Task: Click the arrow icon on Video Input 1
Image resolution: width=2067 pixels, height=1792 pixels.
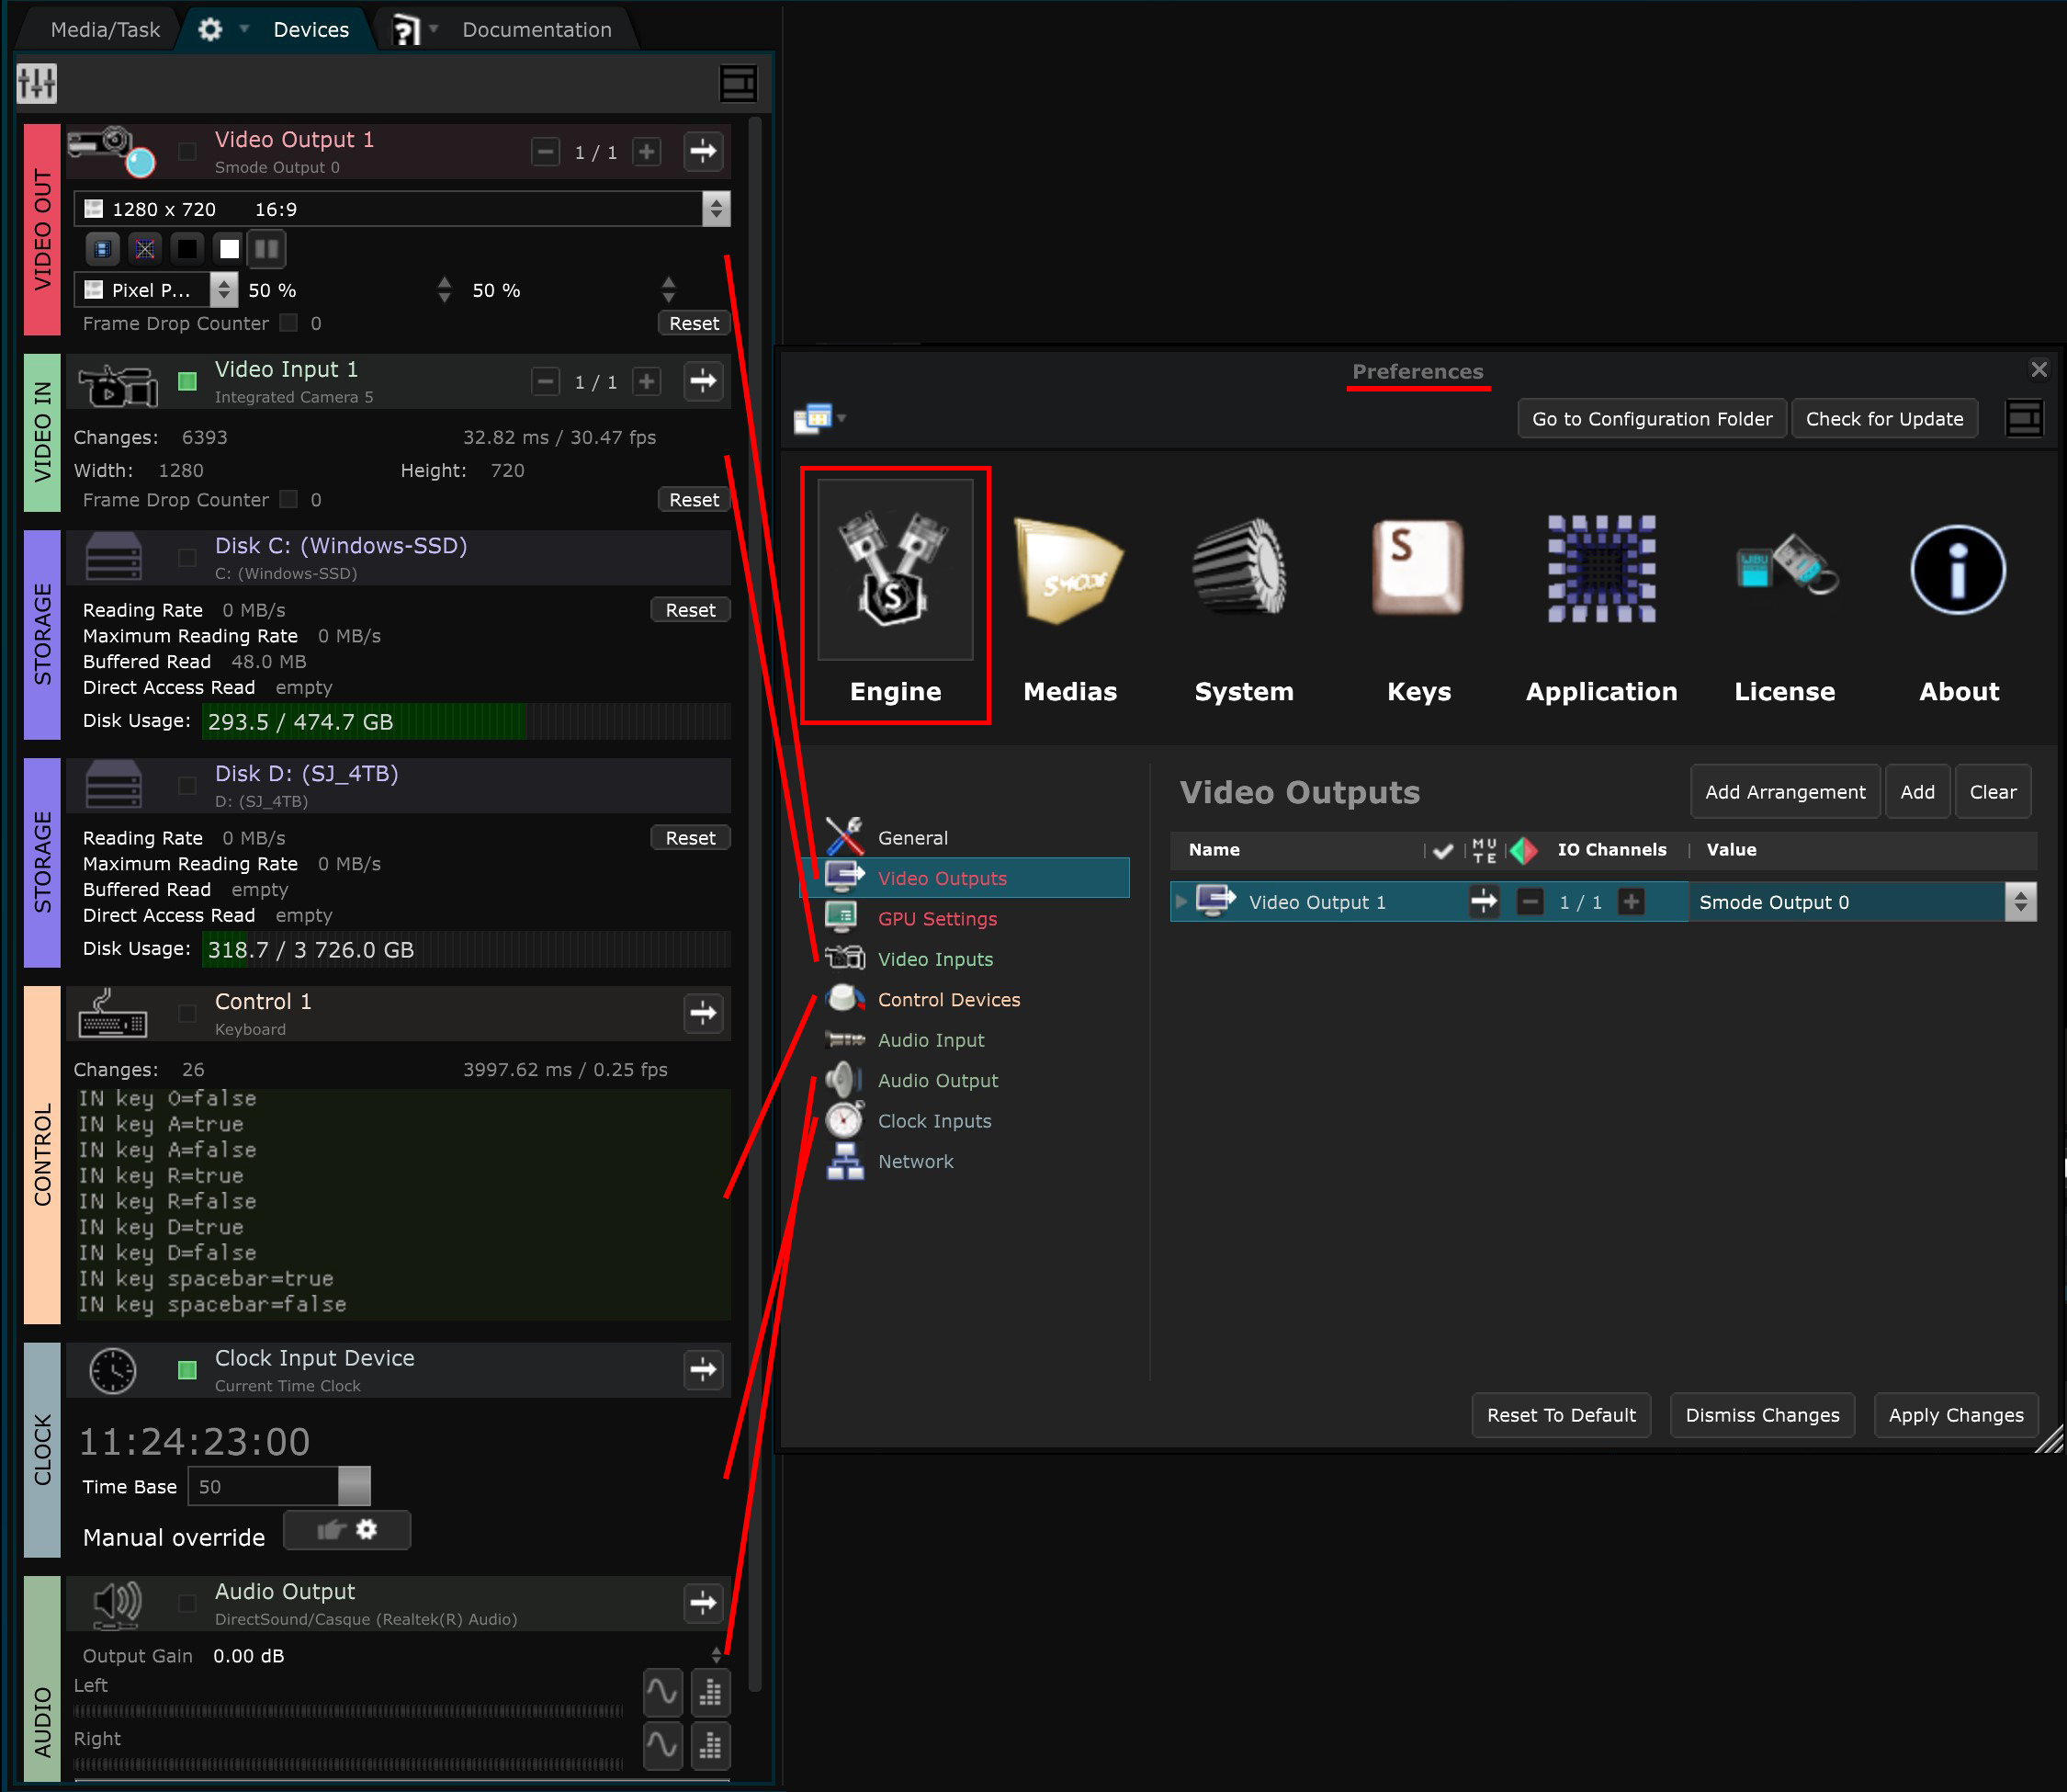Action: click(x=704, y=381)
